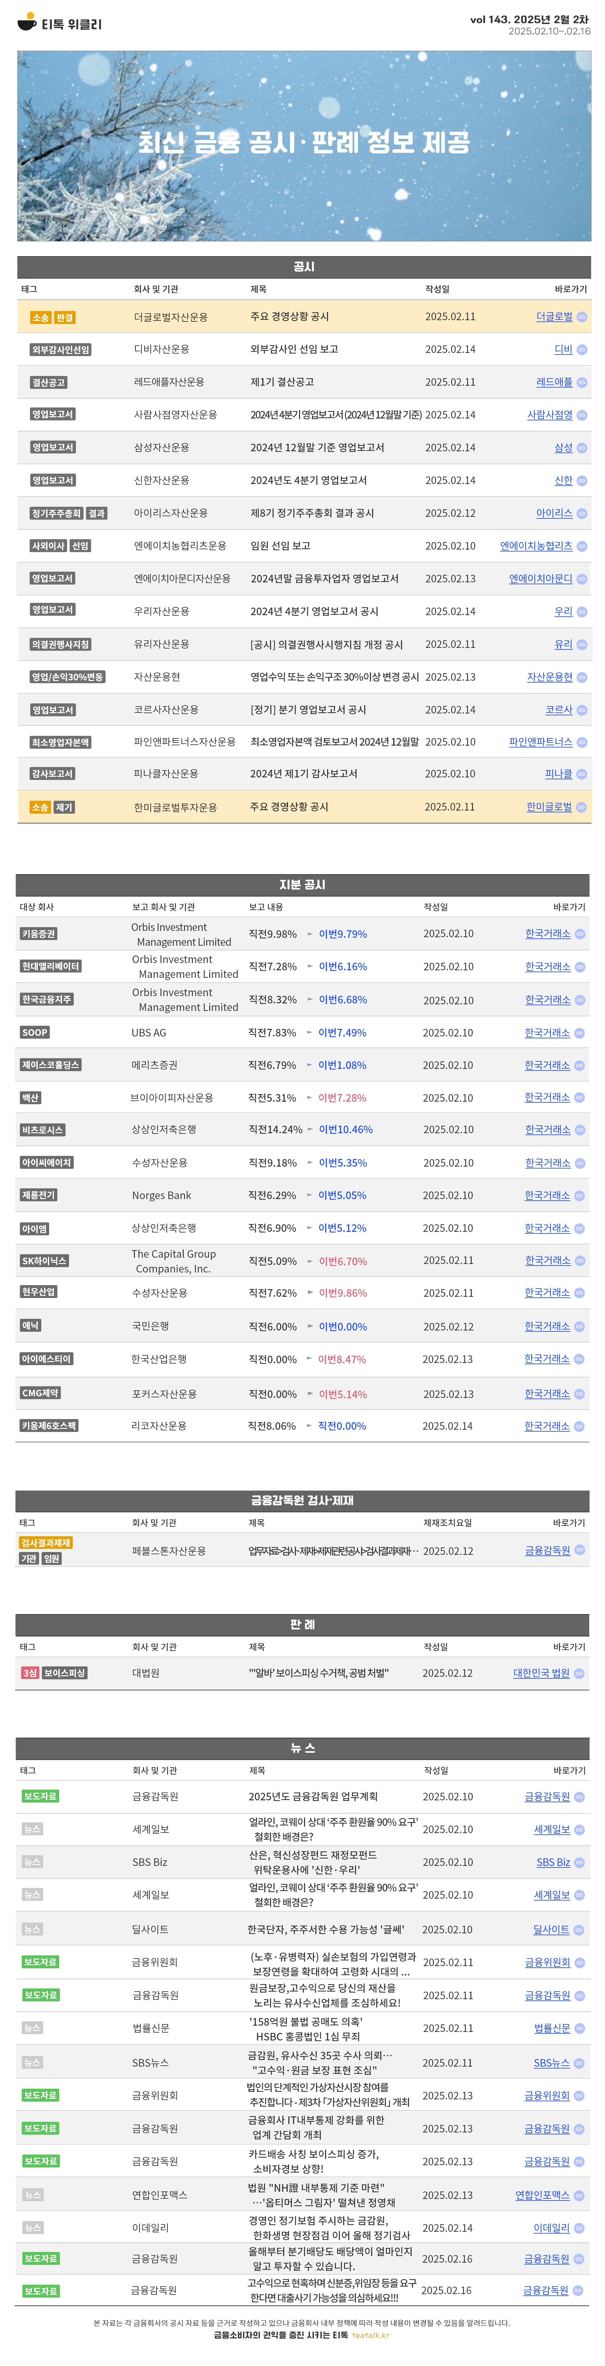Follow the 이데일리 news link

pyautogui.click(x=552, y=2228)
